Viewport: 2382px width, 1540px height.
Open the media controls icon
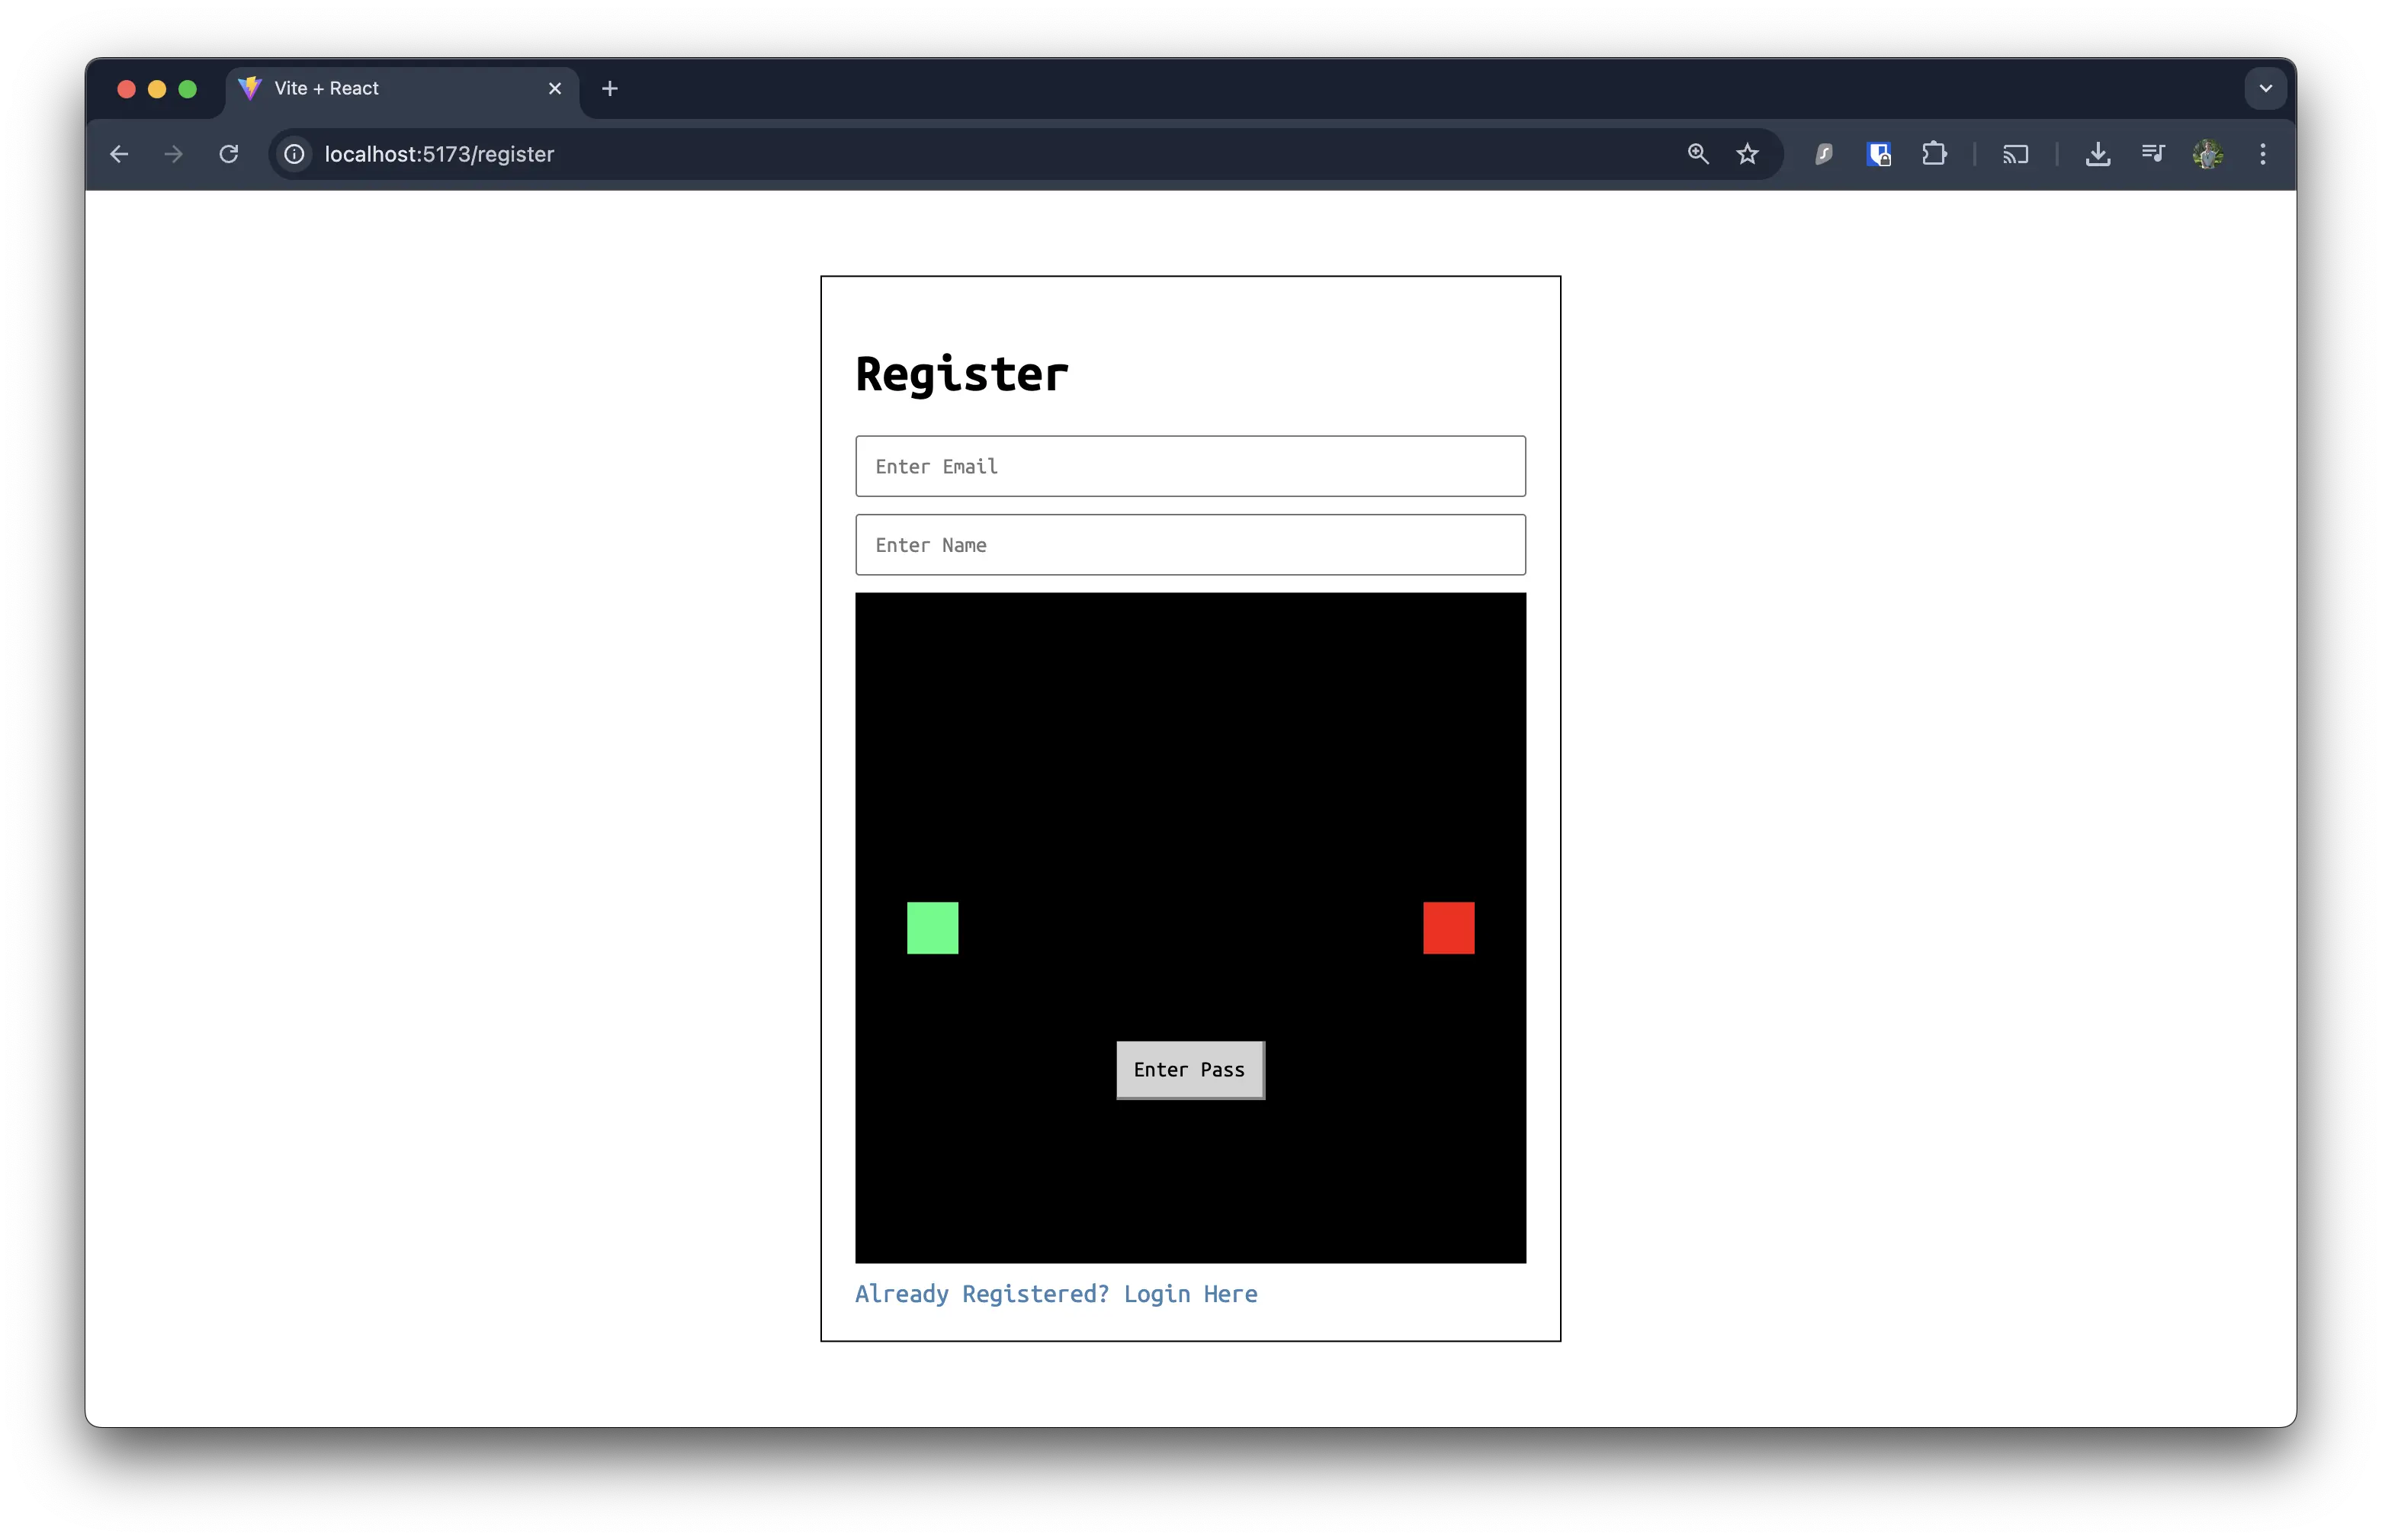click(2153, 154)
